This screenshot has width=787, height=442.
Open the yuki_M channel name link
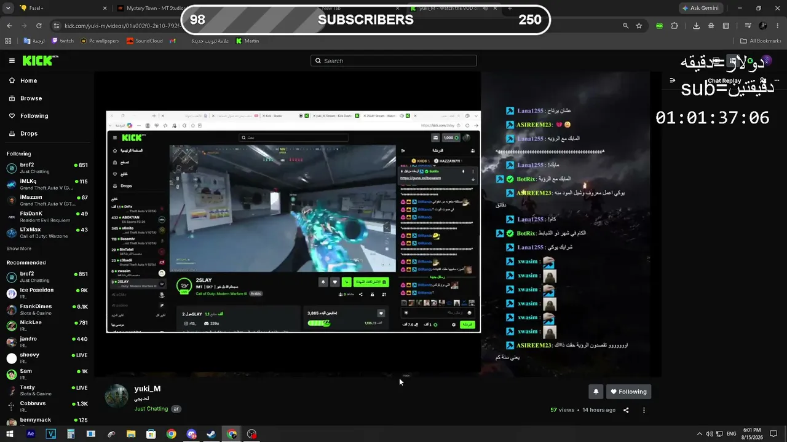pos(148,389)
